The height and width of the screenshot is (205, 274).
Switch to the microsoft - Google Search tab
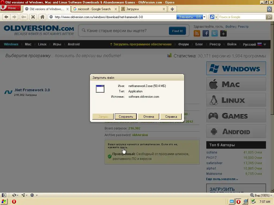(x=94, y=9)
